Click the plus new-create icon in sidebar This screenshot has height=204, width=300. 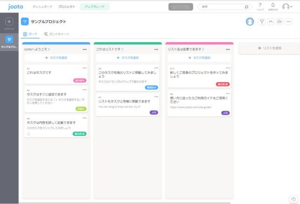coord(9,21)
